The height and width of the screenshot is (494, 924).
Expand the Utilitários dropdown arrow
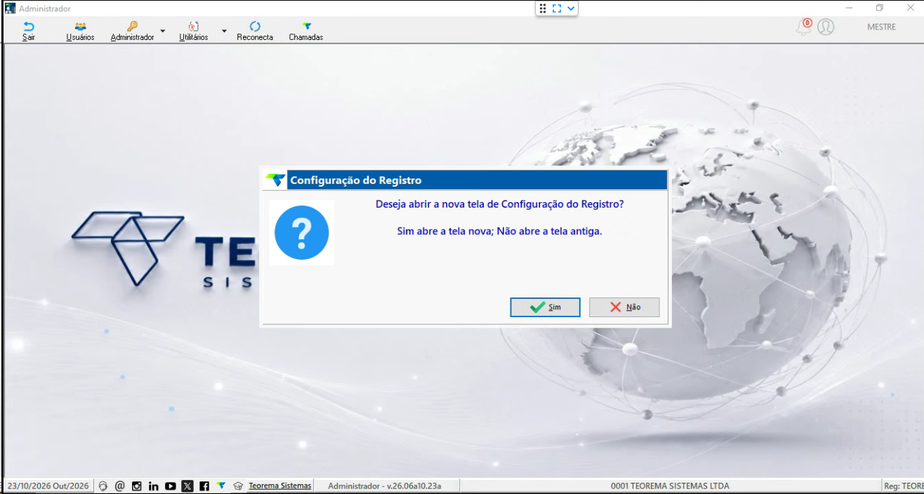point(225,31)
